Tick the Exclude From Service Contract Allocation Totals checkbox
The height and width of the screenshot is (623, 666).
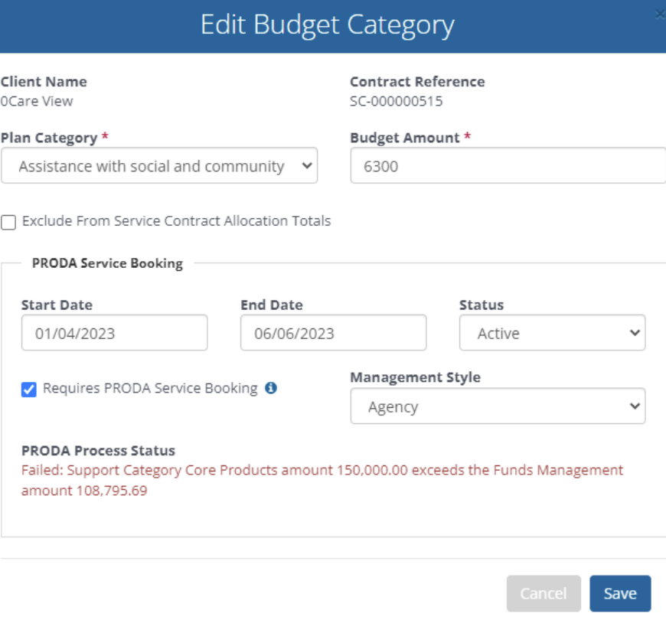click(8, 222)
